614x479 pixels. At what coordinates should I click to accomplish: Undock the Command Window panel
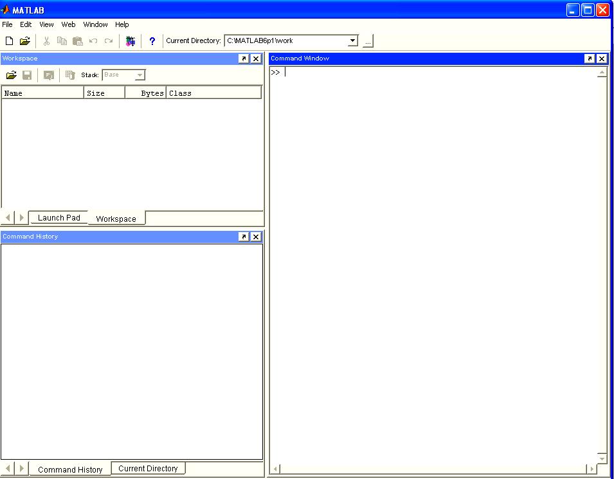590,59
